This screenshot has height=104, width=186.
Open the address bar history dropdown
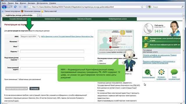(x=145, y=7)
